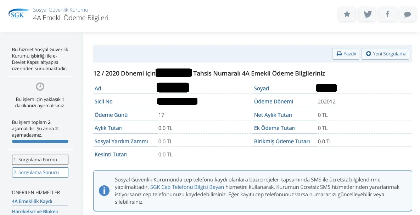Viewport: 420px width, 215px height.
Task: Open the 4A Emeklilik Kaydı service
Action: (x=32, y=201)
